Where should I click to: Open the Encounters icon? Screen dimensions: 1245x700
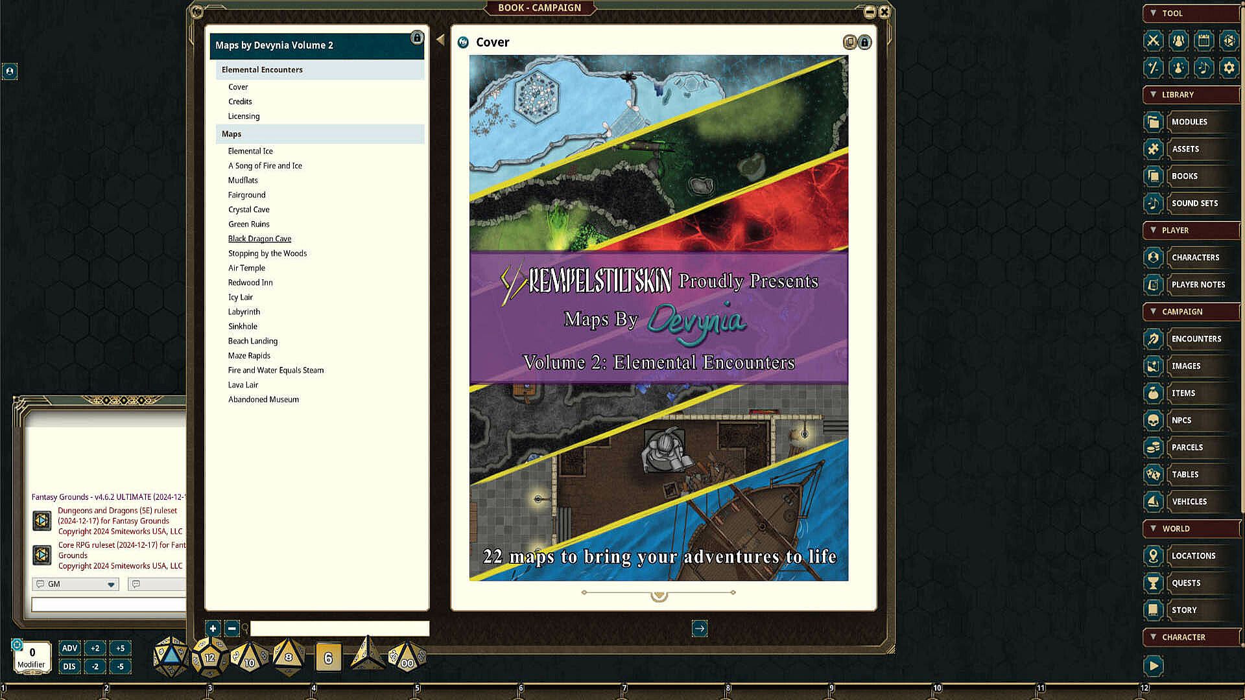(1154, 339)
